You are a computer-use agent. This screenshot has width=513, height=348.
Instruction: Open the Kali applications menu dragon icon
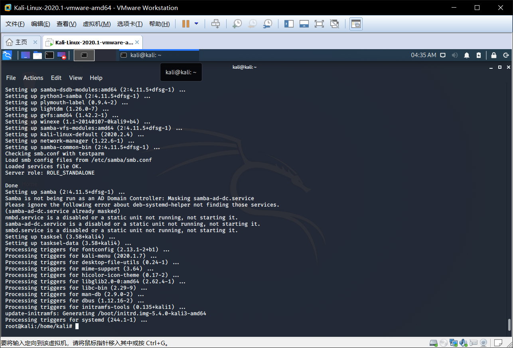(x=7, y=55)
